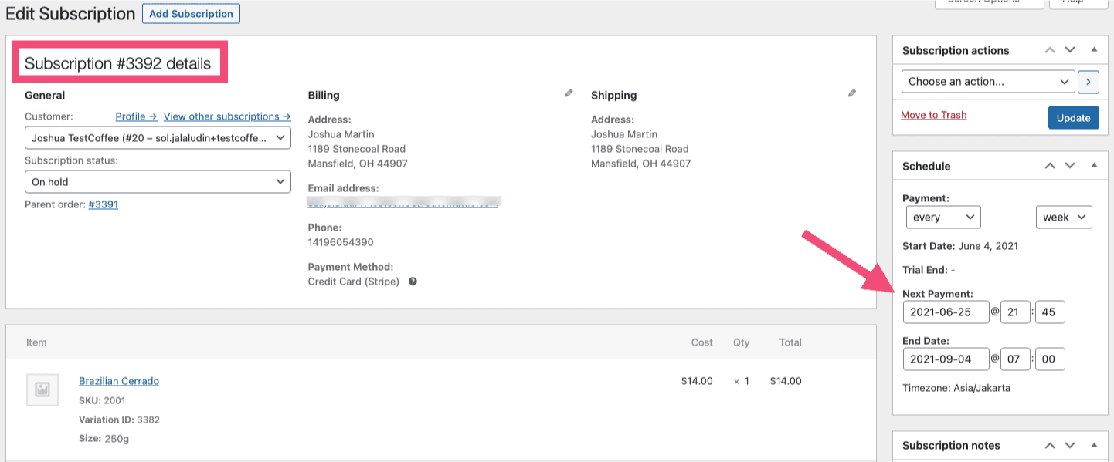
Task: Open the Help panel
Action: (1077, 3)
